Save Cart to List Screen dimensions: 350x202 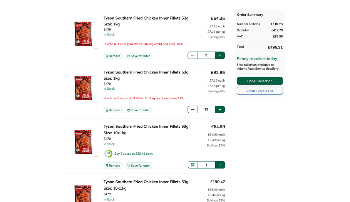pyautogui.click(x=260, y=91)
